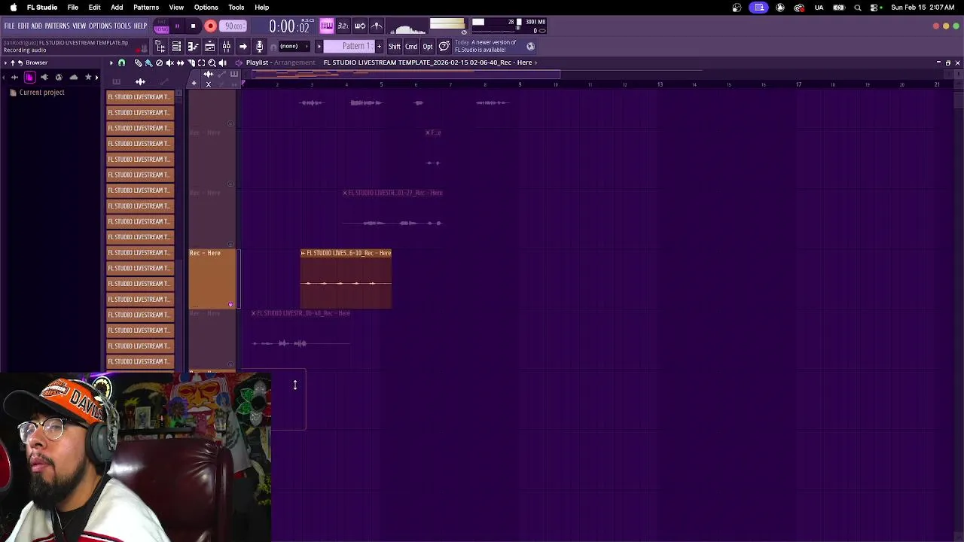Select the clip ending 6-10_Rec - Here

pyautogui.click(x=346, y=279)
